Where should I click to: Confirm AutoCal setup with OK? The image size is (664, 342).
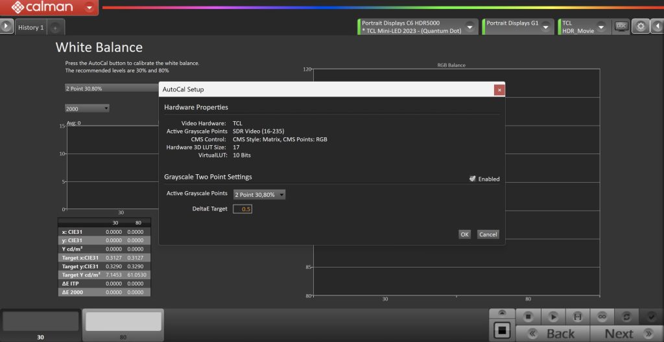pos(464,234)
